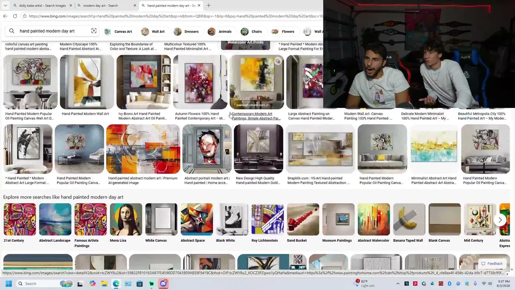View site information lock icon
Screen dimensions: 515x290
[25, 16]
